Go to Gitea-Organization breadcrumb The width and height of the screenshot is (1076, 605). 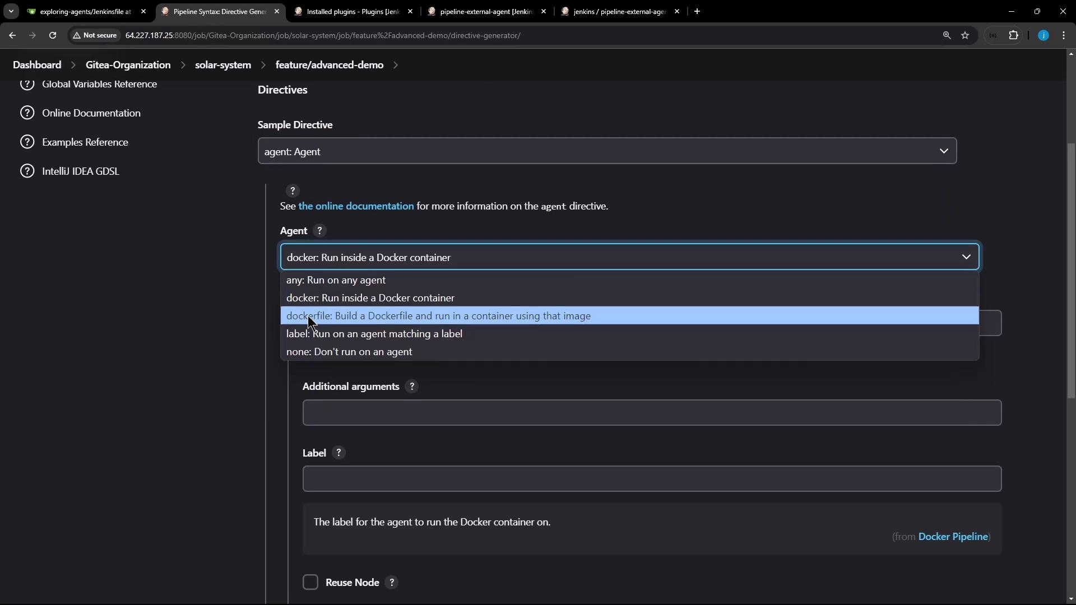[128, 65]
